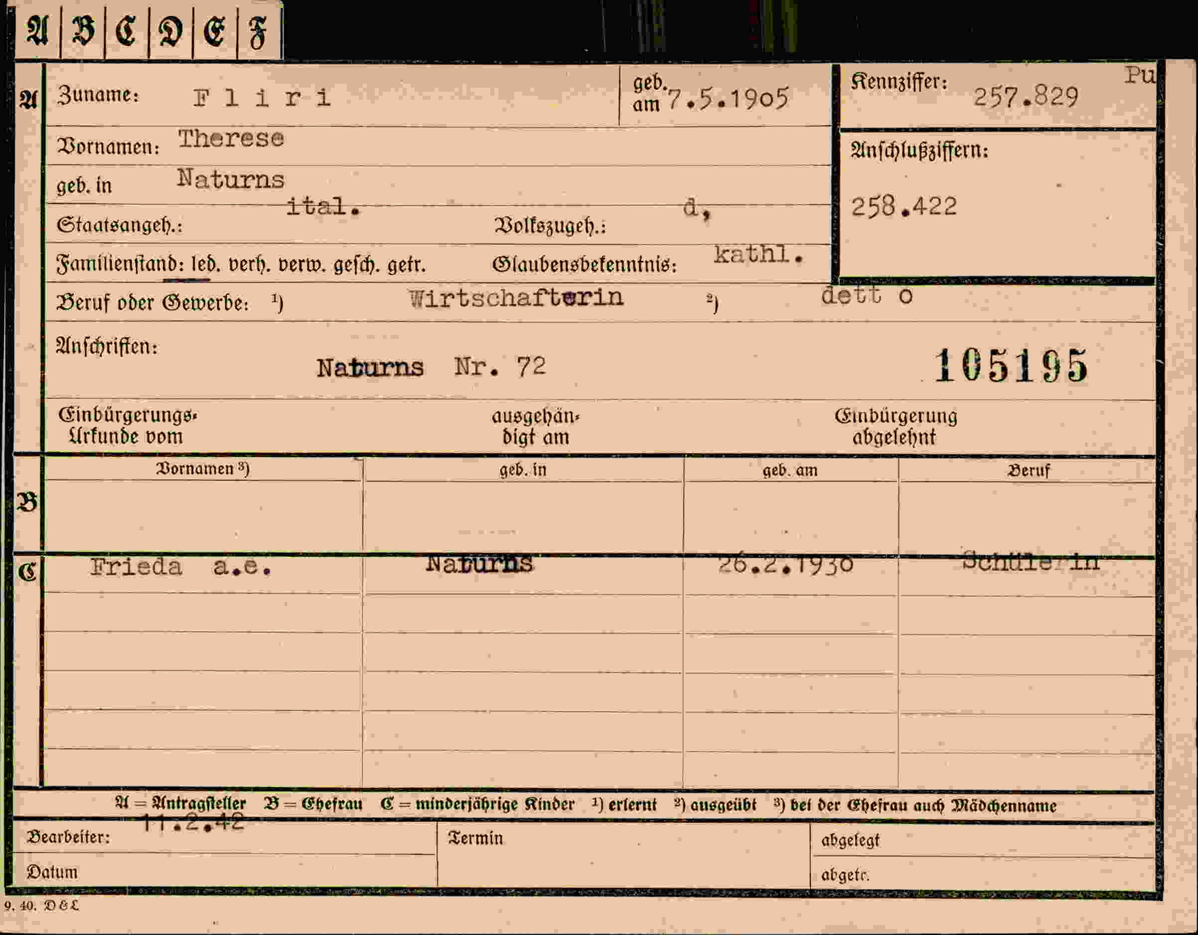
Task: Click the Kennziffer value '257.829'
Action: (x=1026, y=97)
